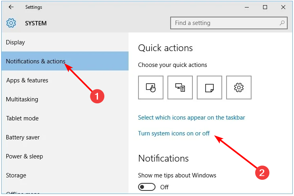
Task: Maximize the Settings window
Action: [265, 7]
